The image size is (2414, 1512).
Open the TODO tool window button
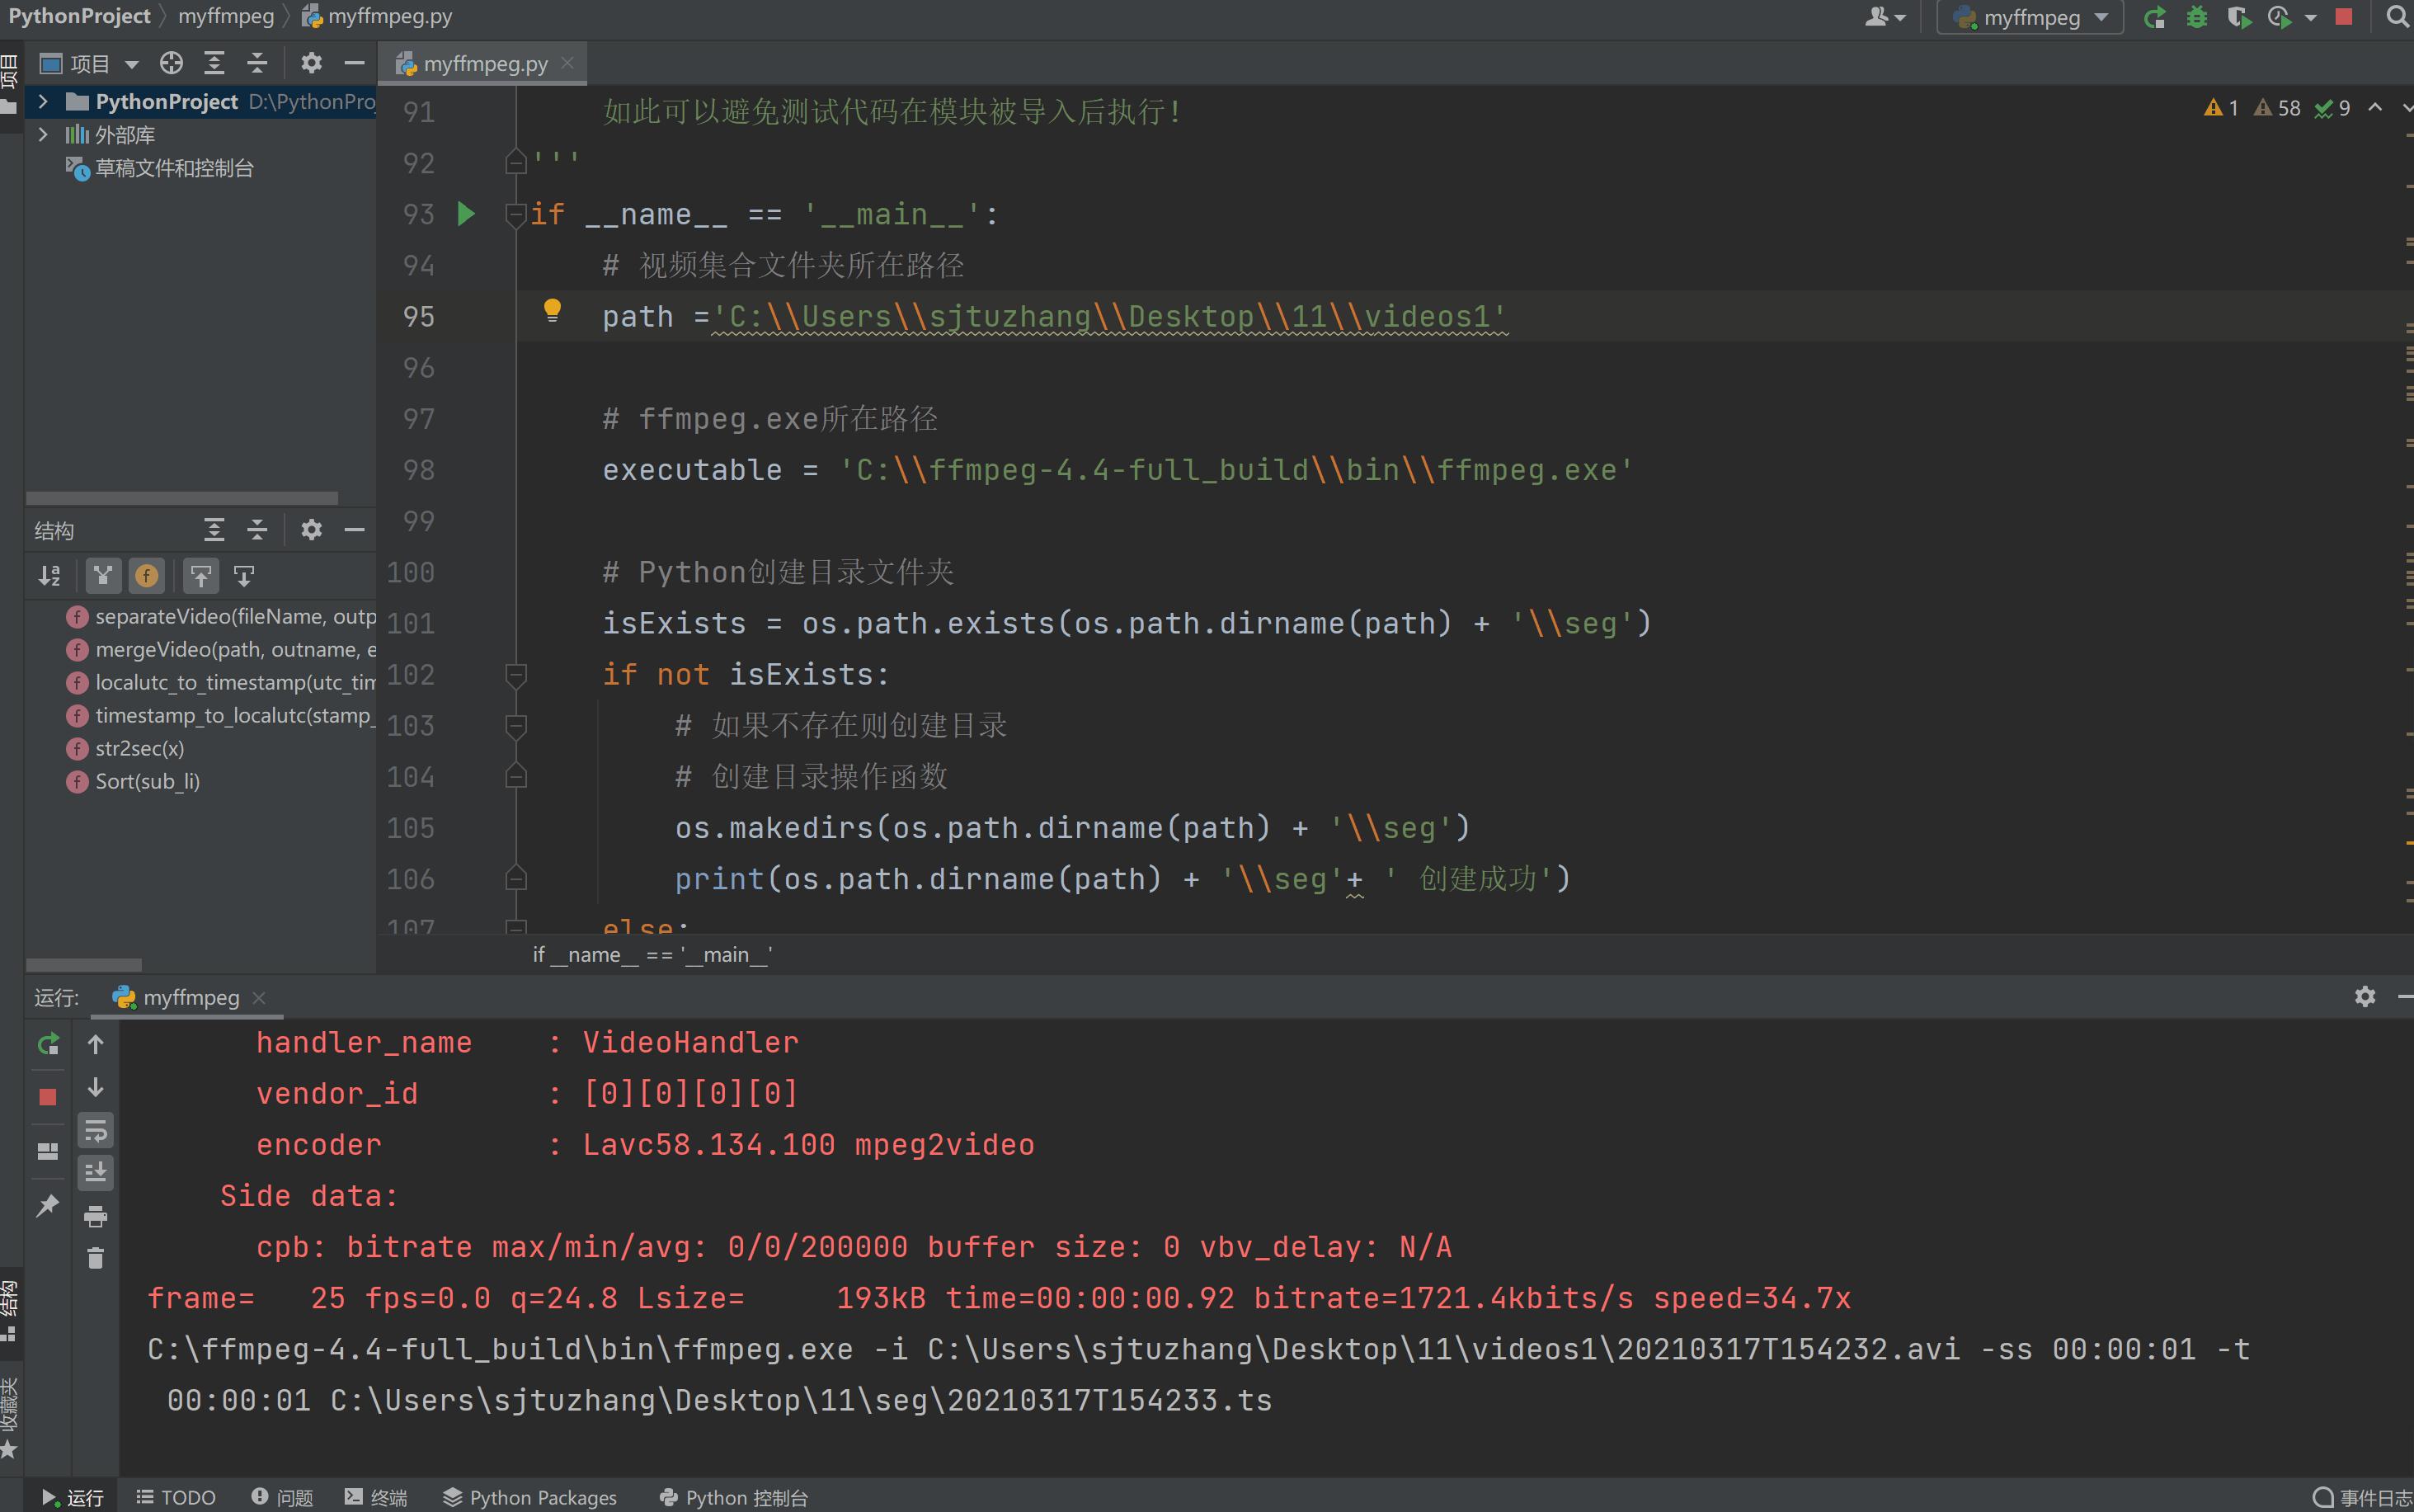[176, 1497]
